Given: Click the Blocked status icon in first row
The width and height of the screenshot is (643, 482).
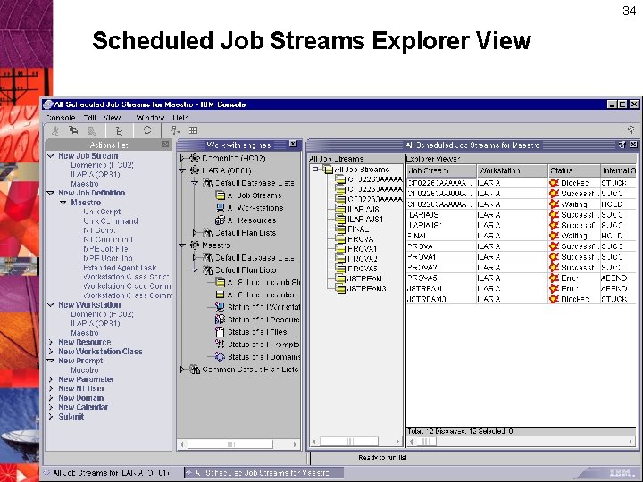Looking at the screenshot, I should [554, 183].
